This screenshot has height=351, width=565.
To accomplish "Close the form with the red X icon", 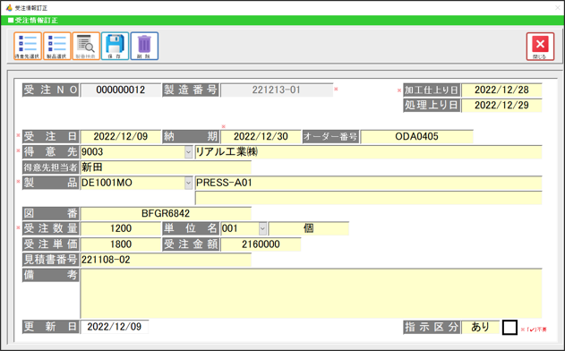I will (x=540, y=47).
